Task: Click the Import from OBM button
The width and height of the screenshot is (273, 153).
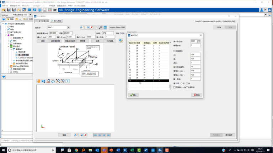Action: pyautogui.click(x=117, y=27)
